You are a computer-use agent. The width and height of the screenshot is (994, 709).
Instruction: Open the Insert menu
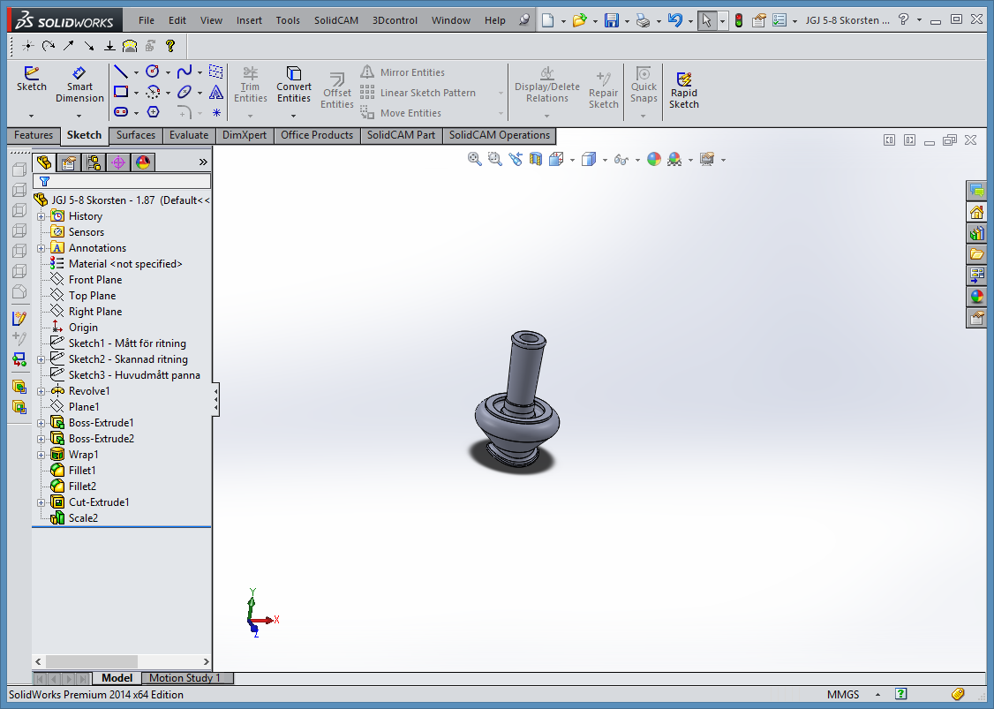[x=249, y=20]
